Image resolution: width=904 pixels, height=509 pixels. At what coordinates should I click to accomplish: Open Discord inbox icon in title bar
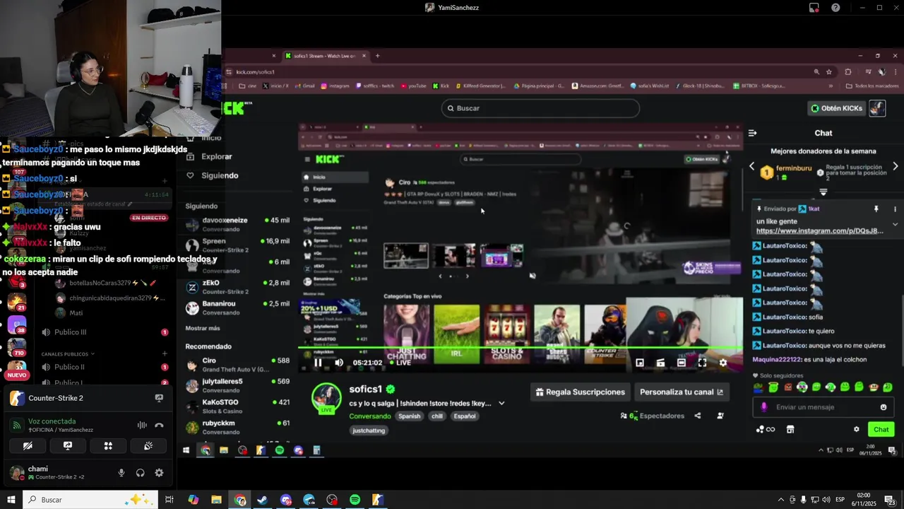814,8
